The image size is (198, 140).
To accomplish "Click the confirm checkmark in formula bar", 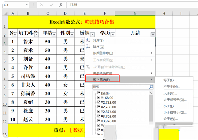I will pos(51,5).
